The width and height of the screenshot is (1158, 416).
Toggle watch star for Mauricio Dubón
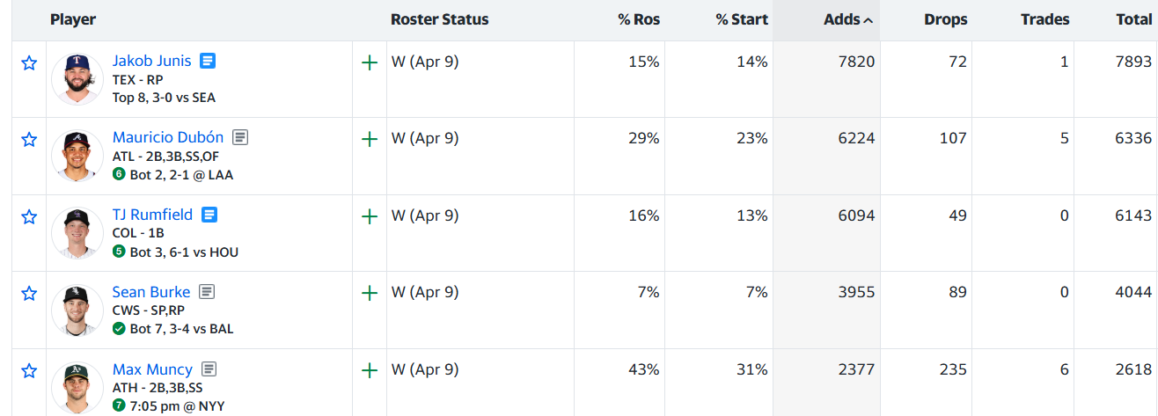click(29, 140)
